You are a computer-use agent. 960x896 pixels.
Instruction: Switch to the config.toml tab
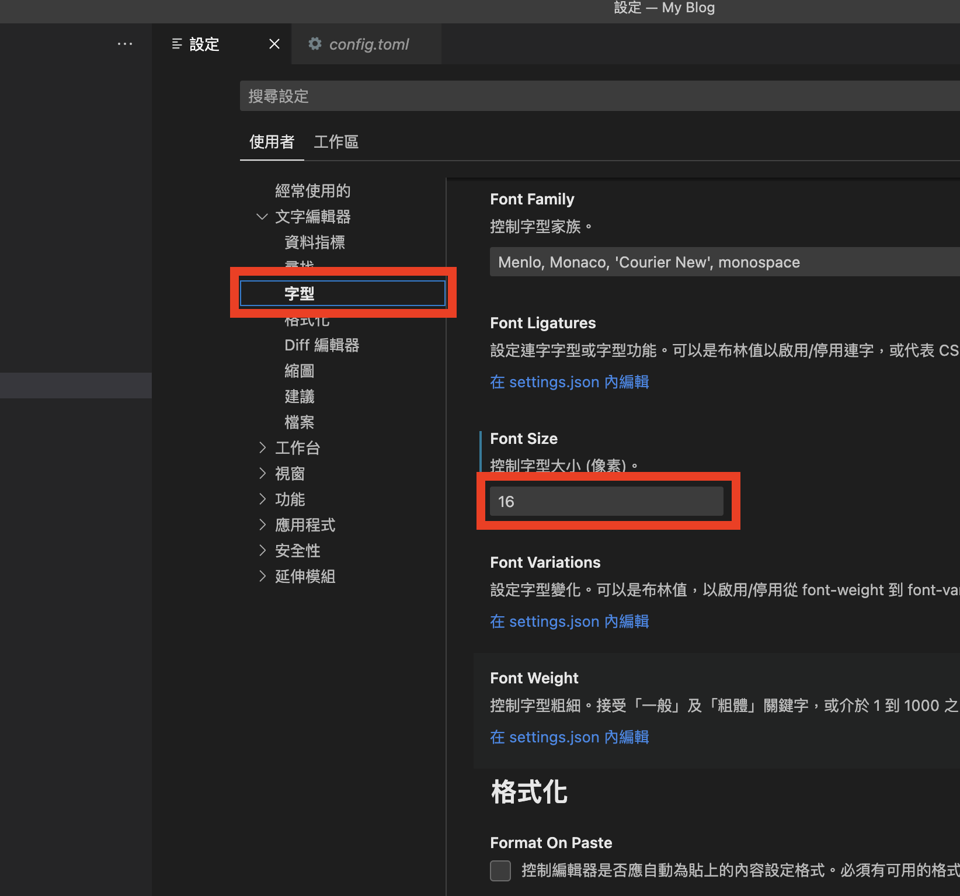(x=367, y=44)
